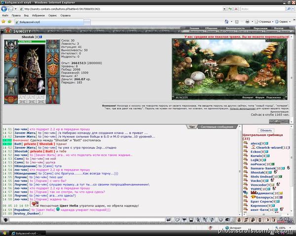Click the home icon in IE toolbar
This screenshot has width=296, height=236.
(226, 22)
